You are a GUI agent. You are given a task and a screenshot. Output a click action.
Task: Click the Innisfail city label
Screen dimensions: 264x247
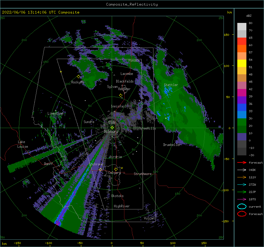tap(119, 106)
